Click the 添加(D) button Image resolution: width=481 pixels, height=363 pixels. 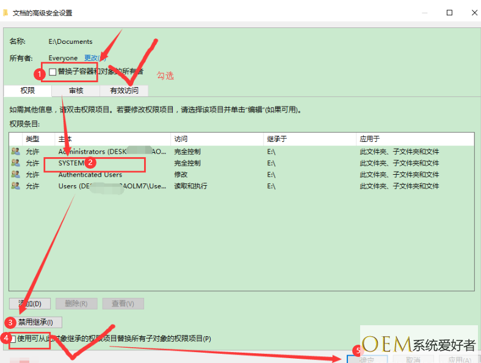pyautogui.click(x=30, y=303)
